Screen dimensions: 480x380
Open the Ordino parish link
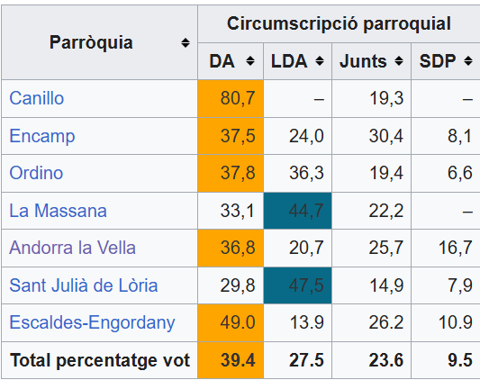point(36,173)
